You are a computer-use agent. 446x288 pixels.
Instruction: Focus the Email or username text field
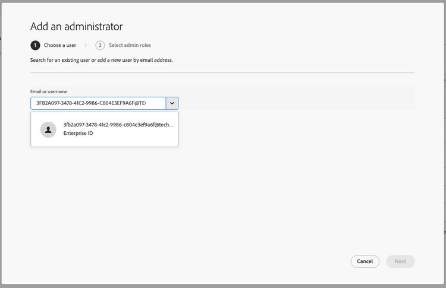pyautogui.click(x=98, y=103)
